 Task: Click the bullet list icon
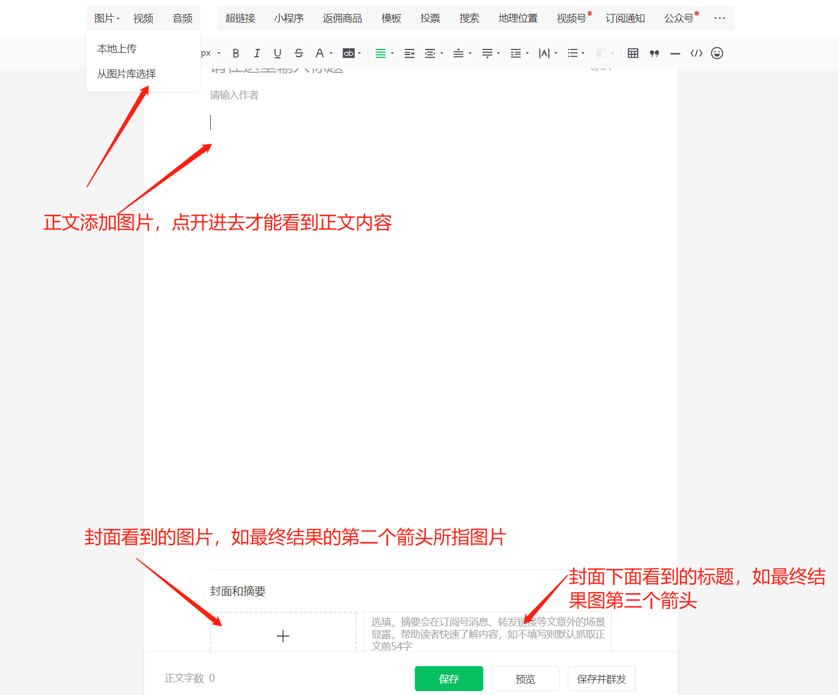(x=572, y=53)
